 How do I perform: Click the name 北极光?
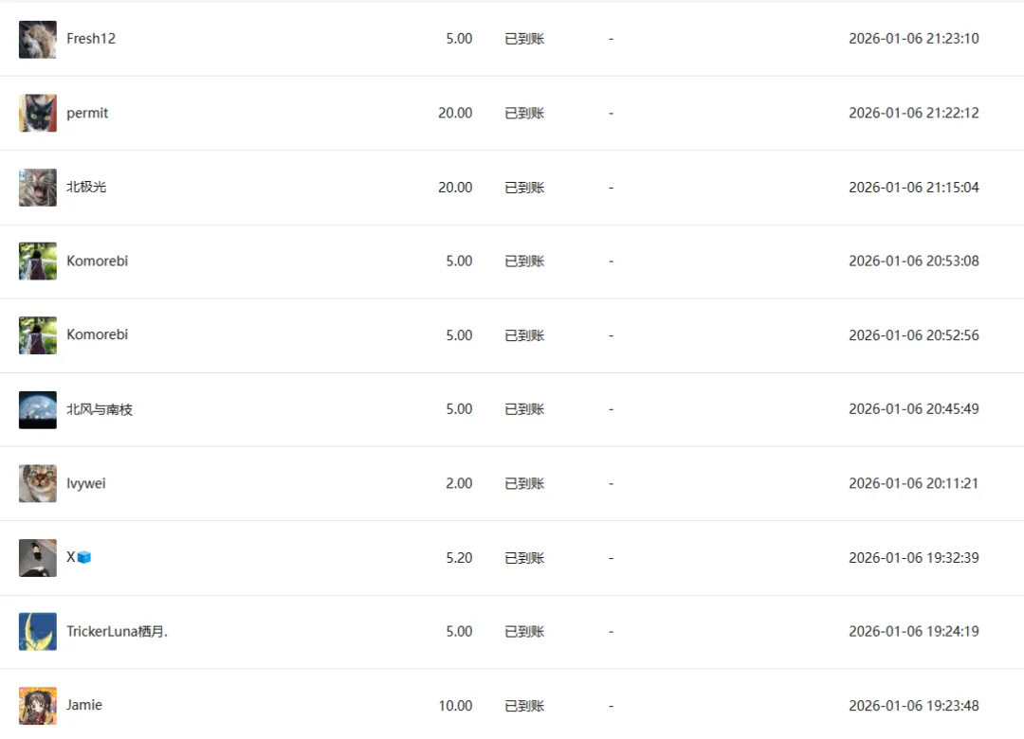(86, 187)
